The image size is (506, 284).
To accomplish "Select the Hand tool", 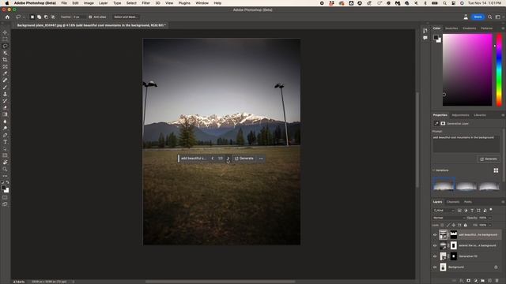I will [x=5, y=163].
